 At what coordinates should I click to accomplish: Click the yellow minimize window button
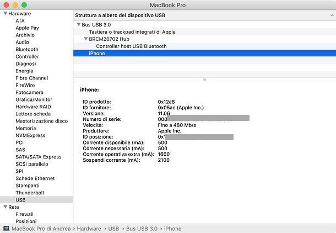[15, 5]
